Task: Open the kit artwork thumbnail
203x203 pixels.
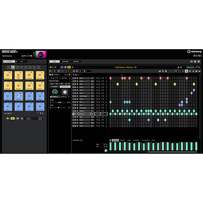Action: 41,54
